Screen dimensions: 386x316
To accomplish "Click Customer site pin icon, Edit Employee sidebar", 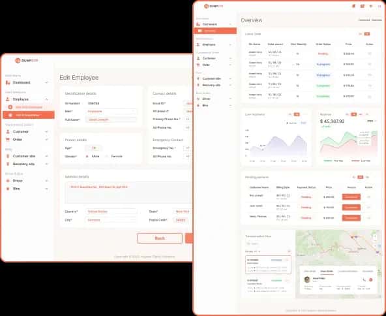I will pyautogui.click(x=8, y=156).
